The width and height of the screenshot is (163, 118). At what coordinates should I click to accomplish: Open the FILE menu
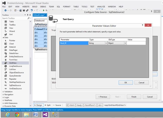tap(4, 7)
